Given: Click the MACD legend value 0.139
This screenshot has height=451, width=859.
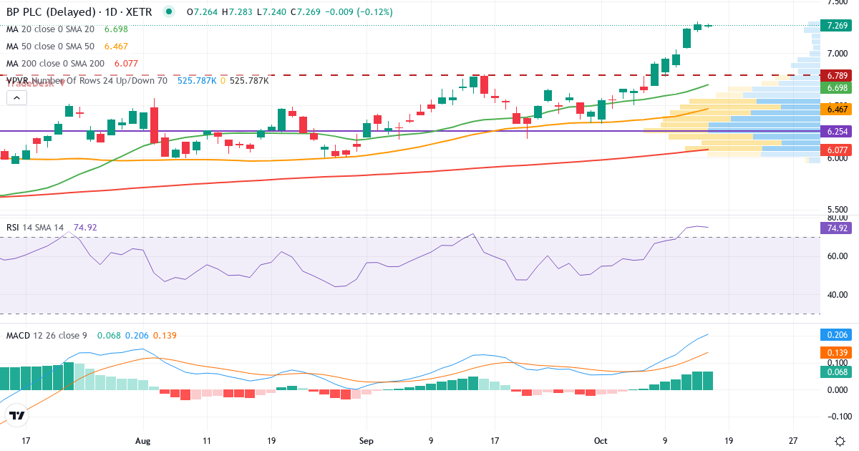Looking at the screenshot, I should [x=165, y=335].
